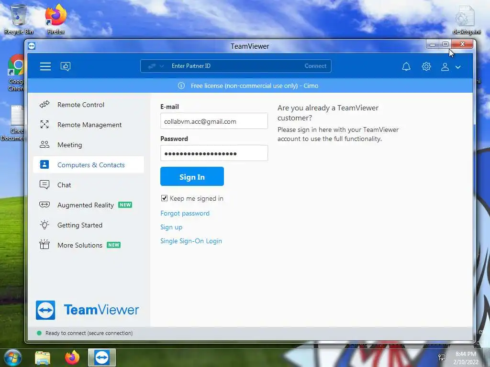Viewport: 490px width, 367px height.
Task: Select the desktop.ini file icon
Action: point(466,20)
